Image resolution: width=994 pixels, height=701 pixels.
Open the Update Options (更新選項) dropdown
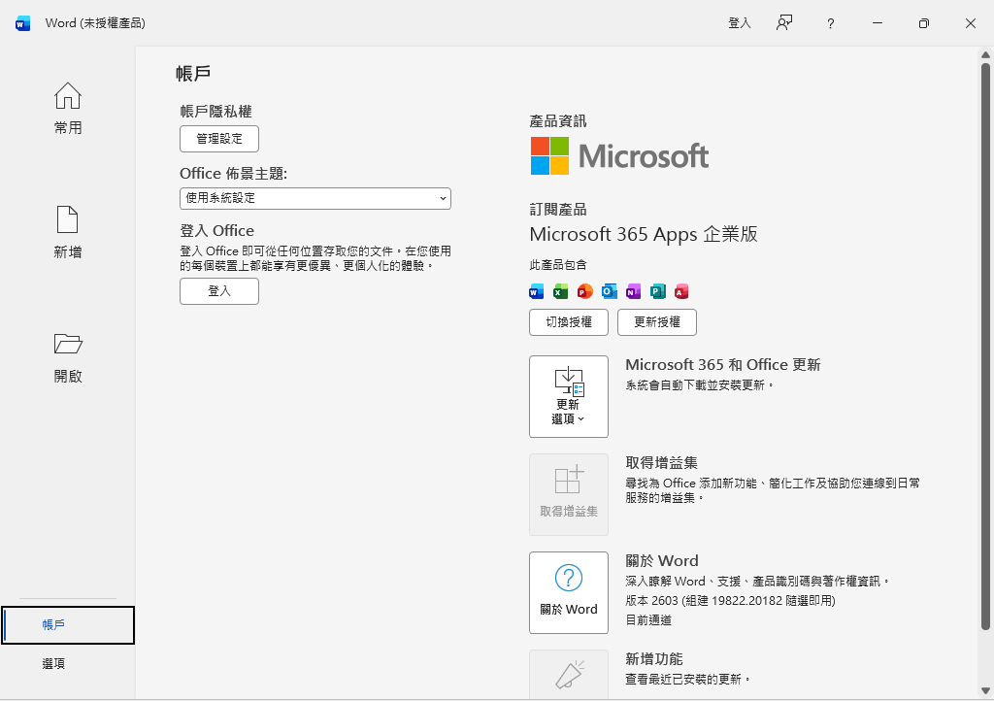point(569,396)
